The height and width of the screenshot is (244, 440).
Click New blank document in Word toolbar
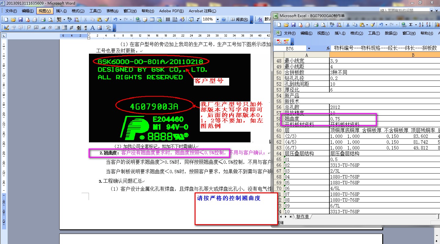[x=6, y=20]
